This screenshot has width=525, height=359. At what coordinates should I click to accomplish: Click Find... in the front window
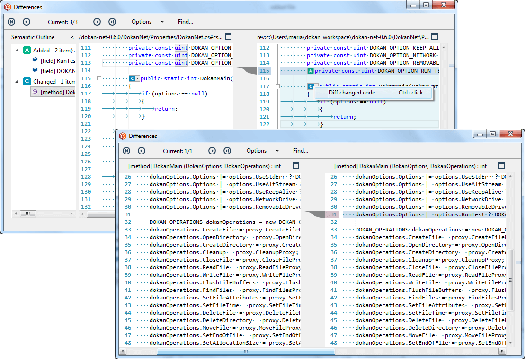301,151
